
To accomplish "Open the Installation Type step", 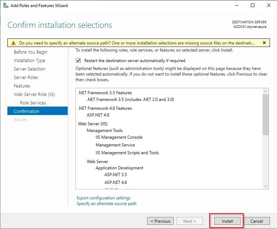I will (x=29, y=61).
